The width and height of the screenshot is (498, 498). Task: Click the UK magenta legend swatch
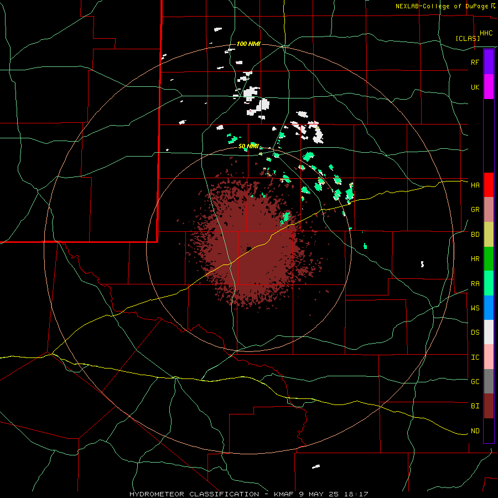click(489, 87)
